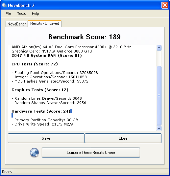The height and width of the screenshot is (176, 170).
Task: Open the File menu
Action: pos(8,14)
